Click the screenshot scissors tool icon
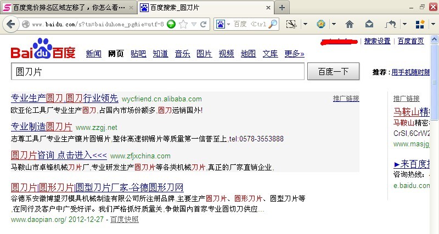The height and width of the screenshot is (234, 439). point(291,24)
